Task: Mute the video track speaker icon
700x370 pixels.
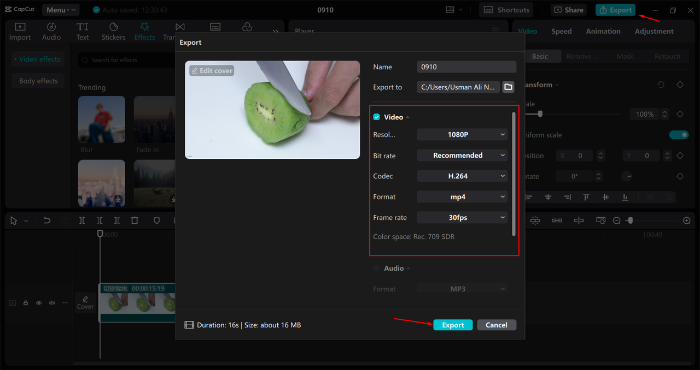Action: point(52,302)
